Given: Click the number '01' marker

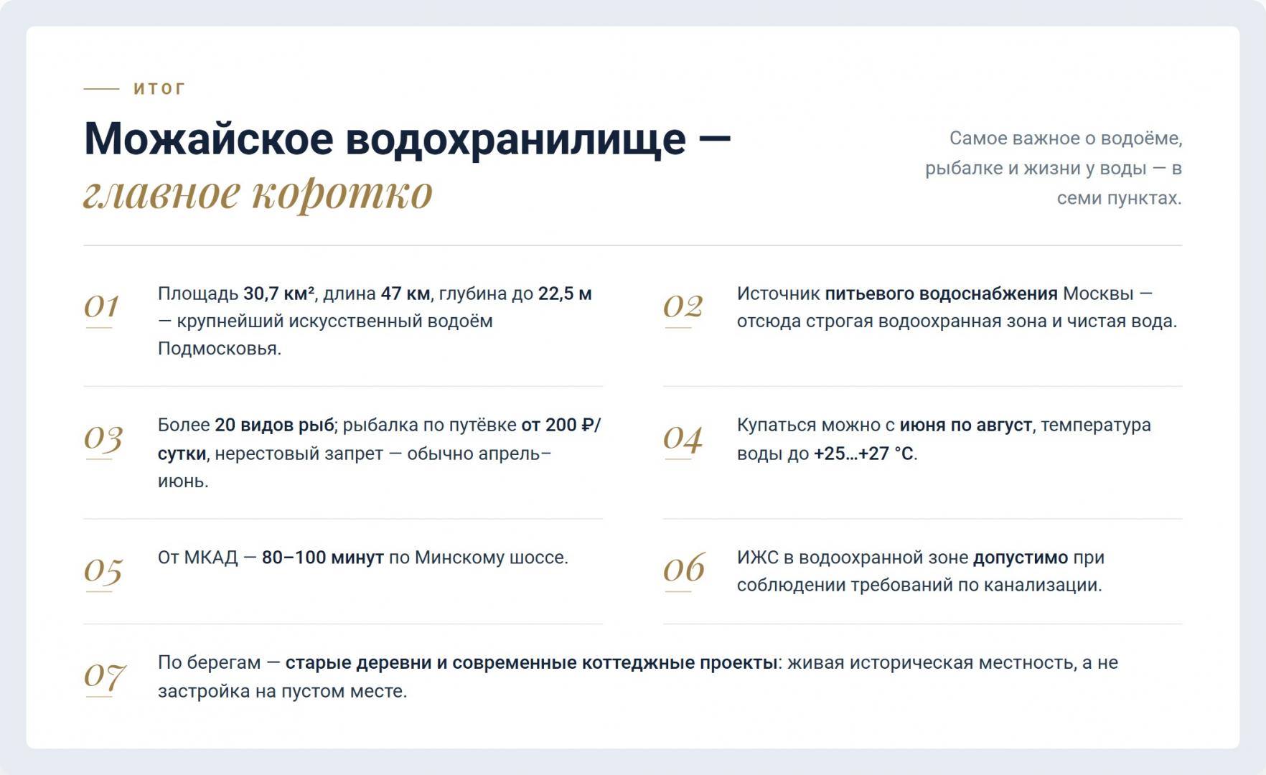Looking at the screenshot, I should point(101,306).
